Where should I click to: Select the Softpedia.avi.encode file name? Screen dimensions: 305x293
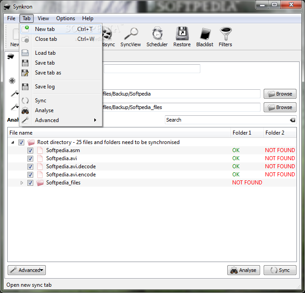(x=71, y=175)
